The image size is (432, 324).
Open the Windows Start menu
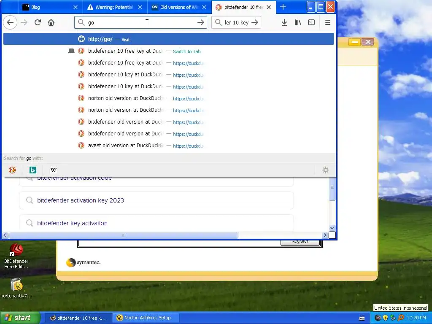coord(20,318)
